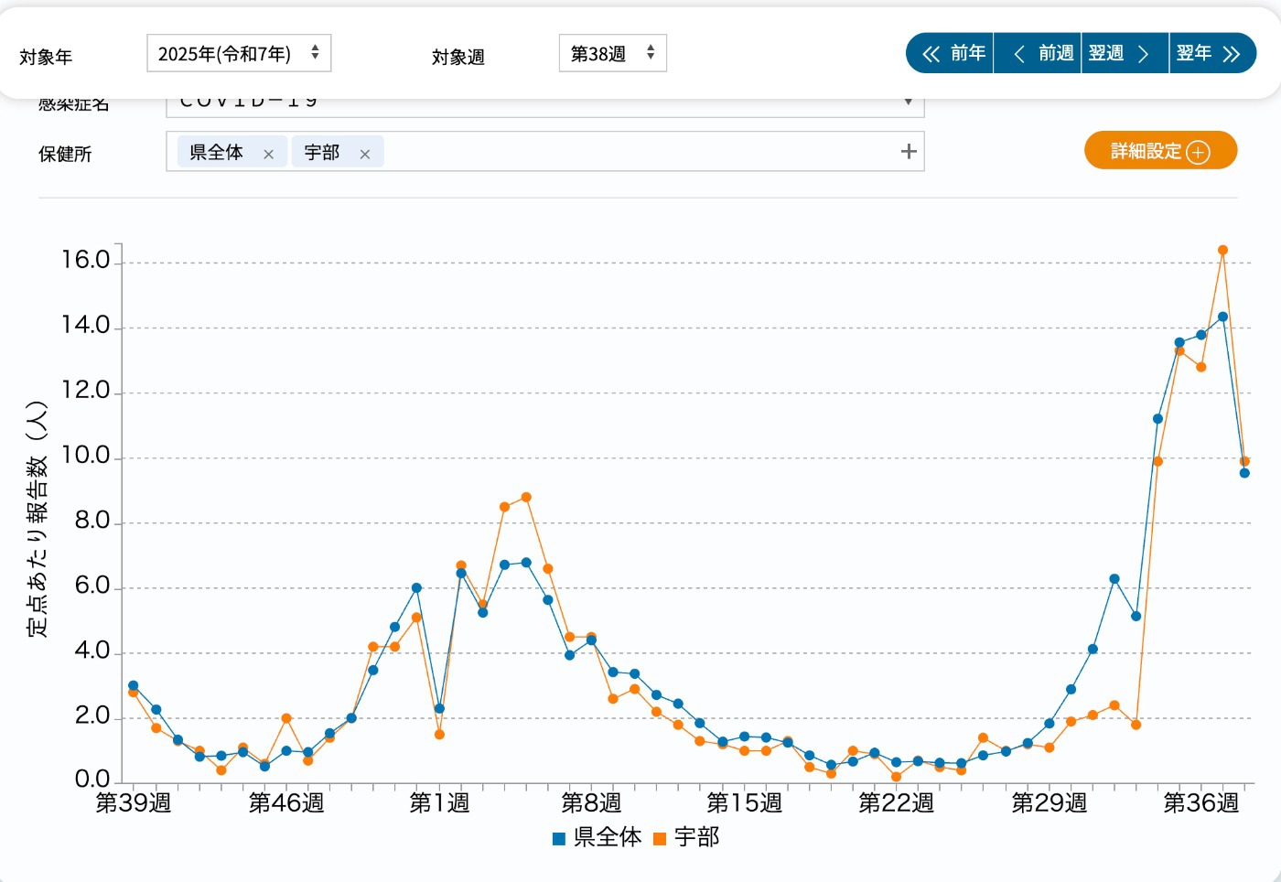This screenshot has height=882, width=1281.
Task: Toggle 県全体 series in chart legend
Action: click(607, 837)
